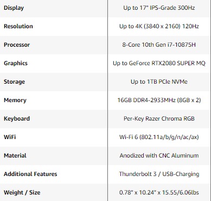Screen dimensions: 211x201
Task: Click the Processor row label
Action: [17, 45]
